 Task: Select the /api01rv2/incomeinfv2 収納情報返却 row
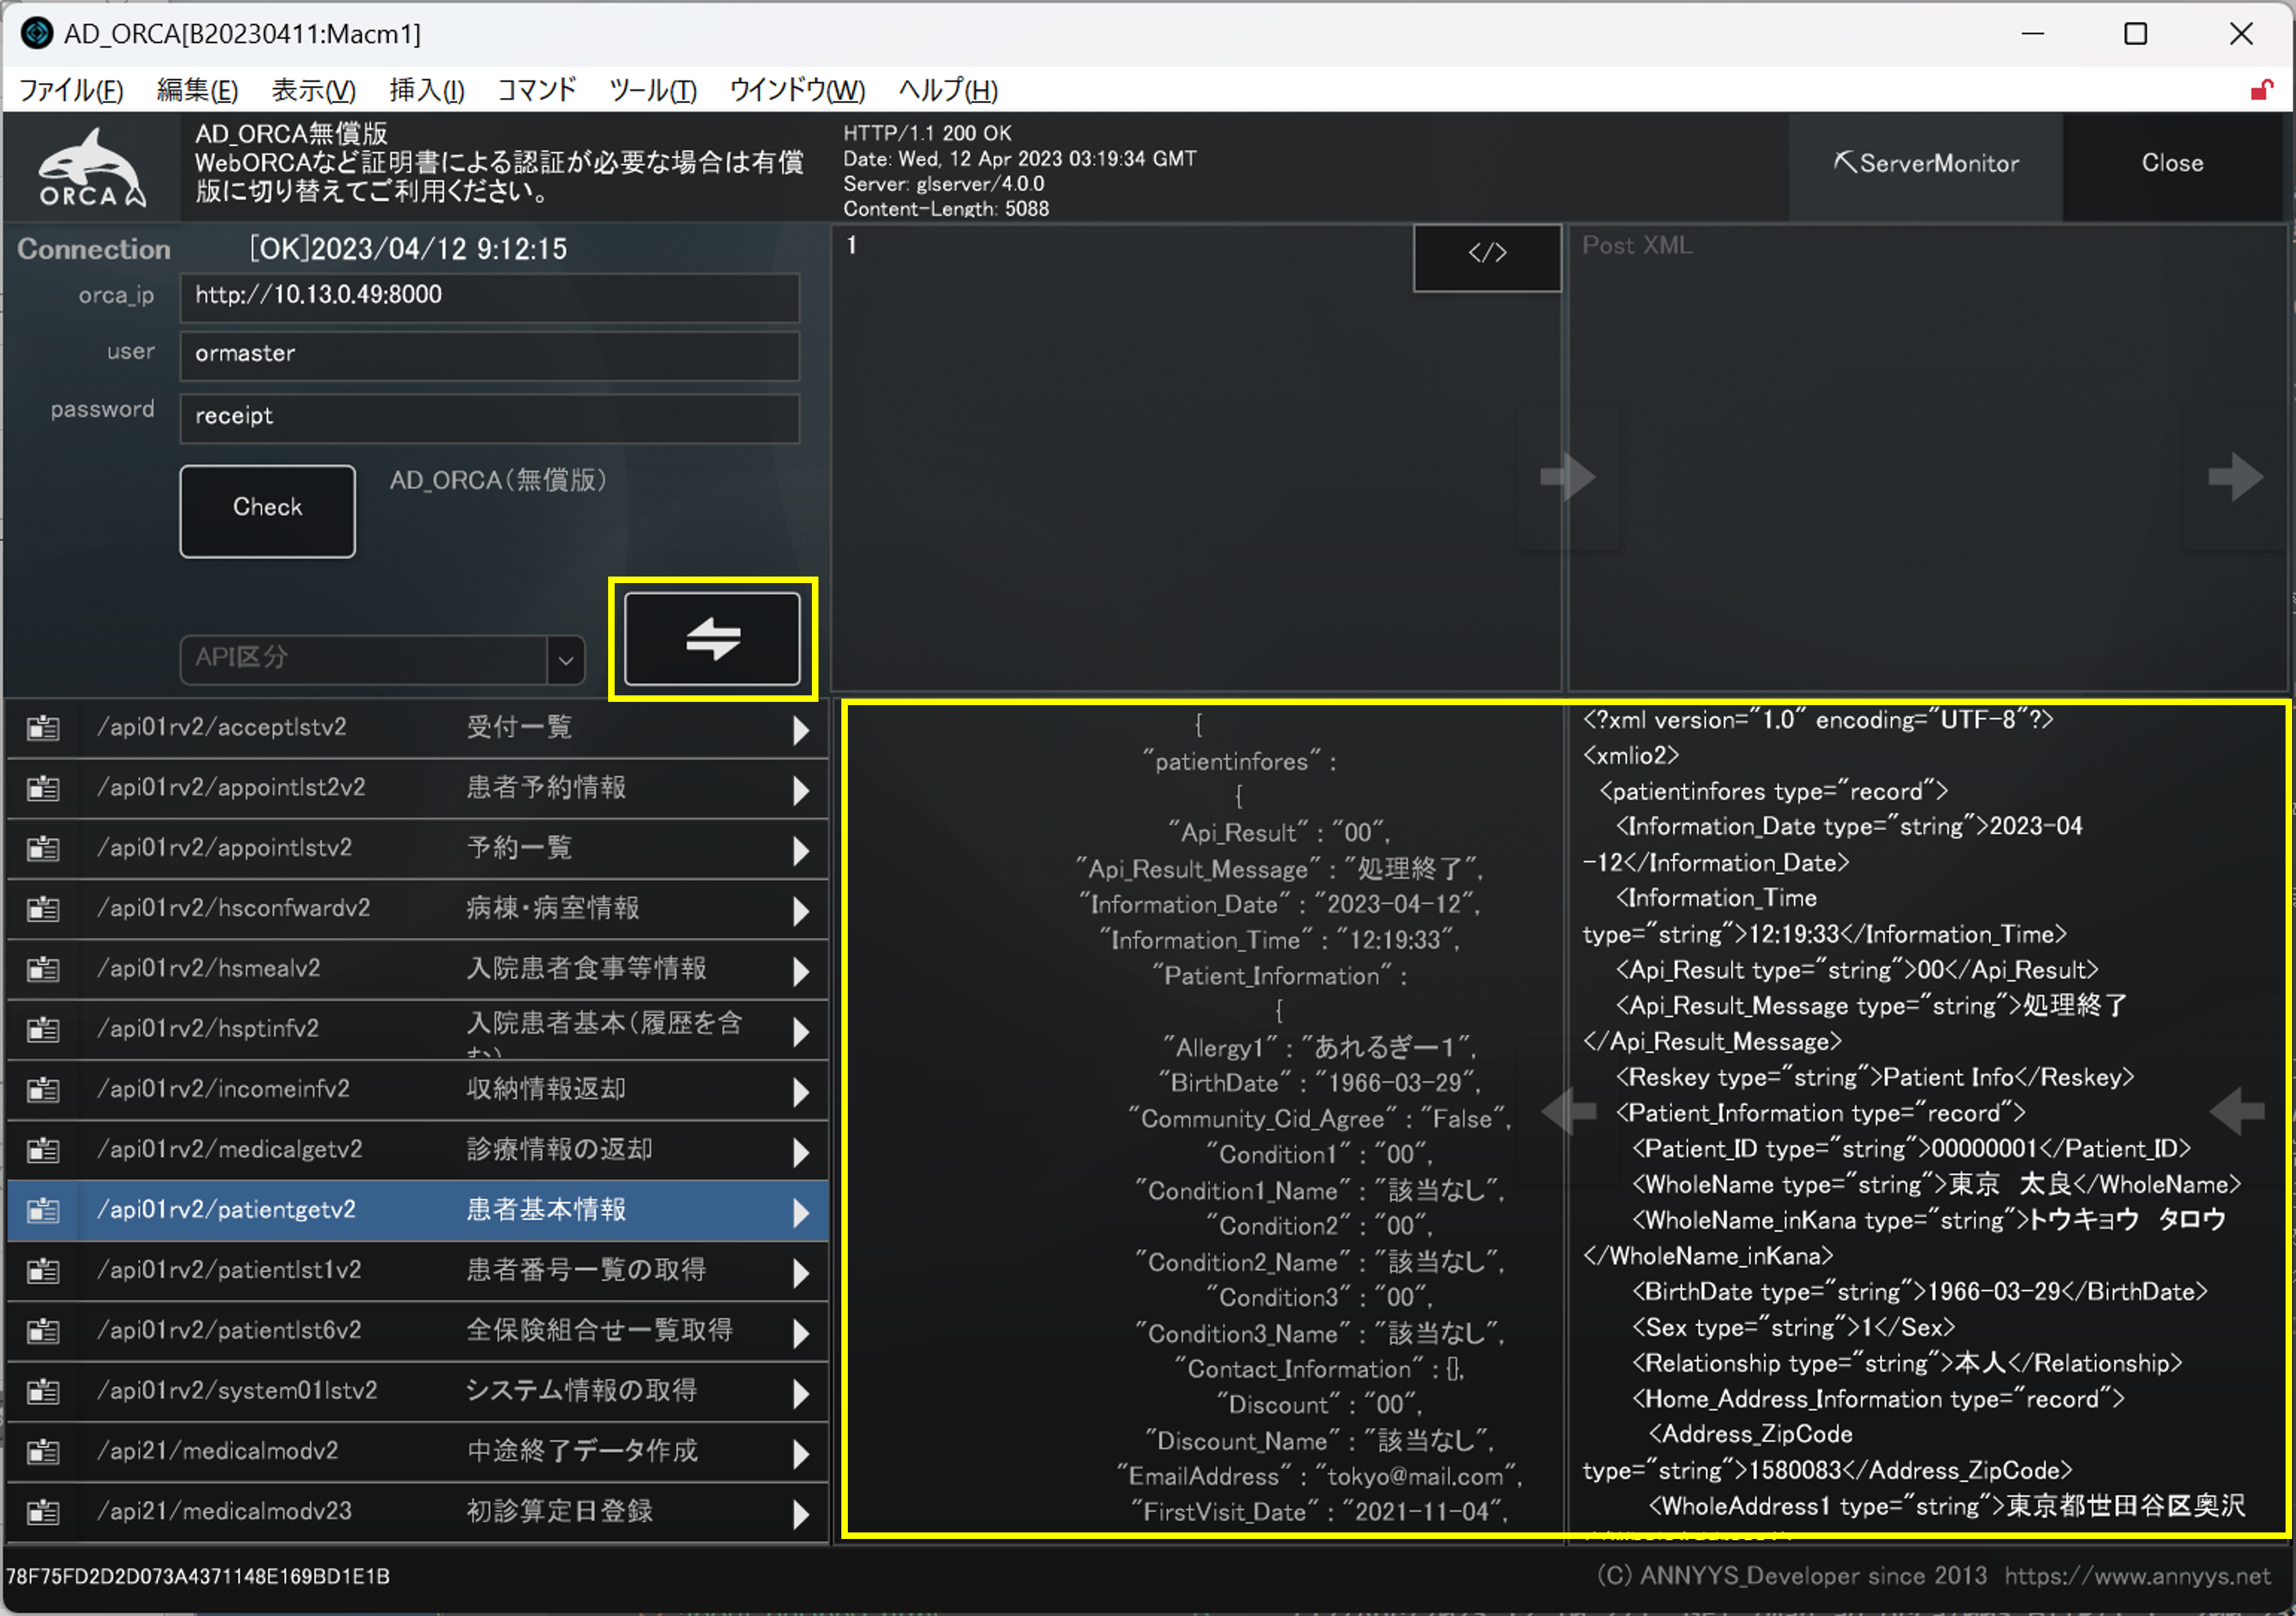pos(418,1089)
